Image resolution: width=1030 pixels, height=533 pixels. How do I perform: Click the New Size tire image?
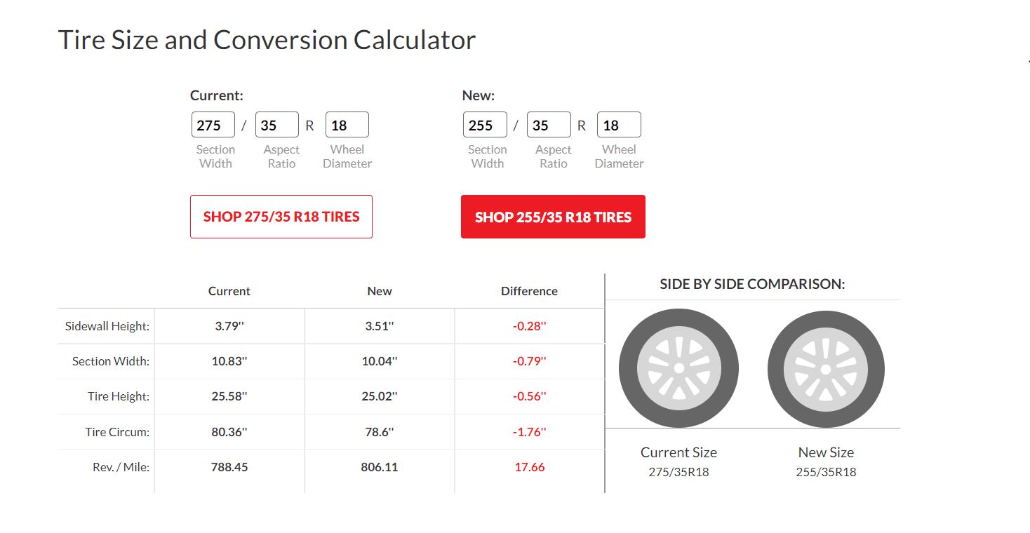pos(826,369)
